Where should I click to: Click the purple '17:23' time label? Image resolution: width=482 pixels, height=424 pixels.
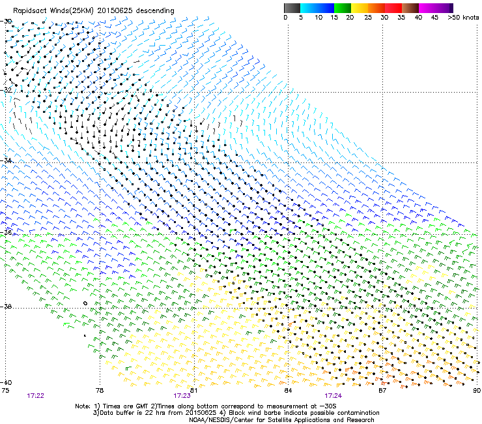pyautogui.click(x=182, y=396)
